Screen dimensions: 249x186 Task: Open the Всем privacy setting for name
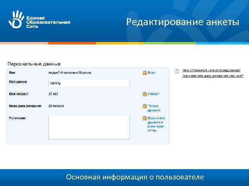click(x=151, y=73)
